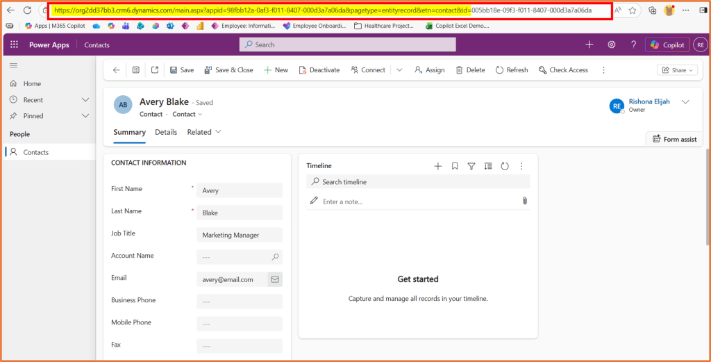Open the Power Apps app launcher waffle
The height and width of the screenshot is (362, 711).
(x=14, y=44)
